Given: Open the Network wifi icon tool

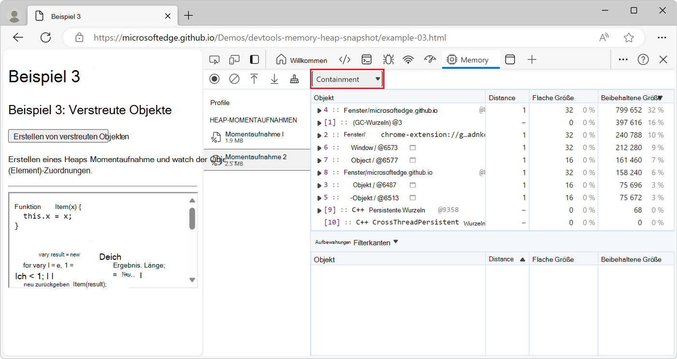Looking at the screenshot, I should pyautogui.click(x=409, y=60).
